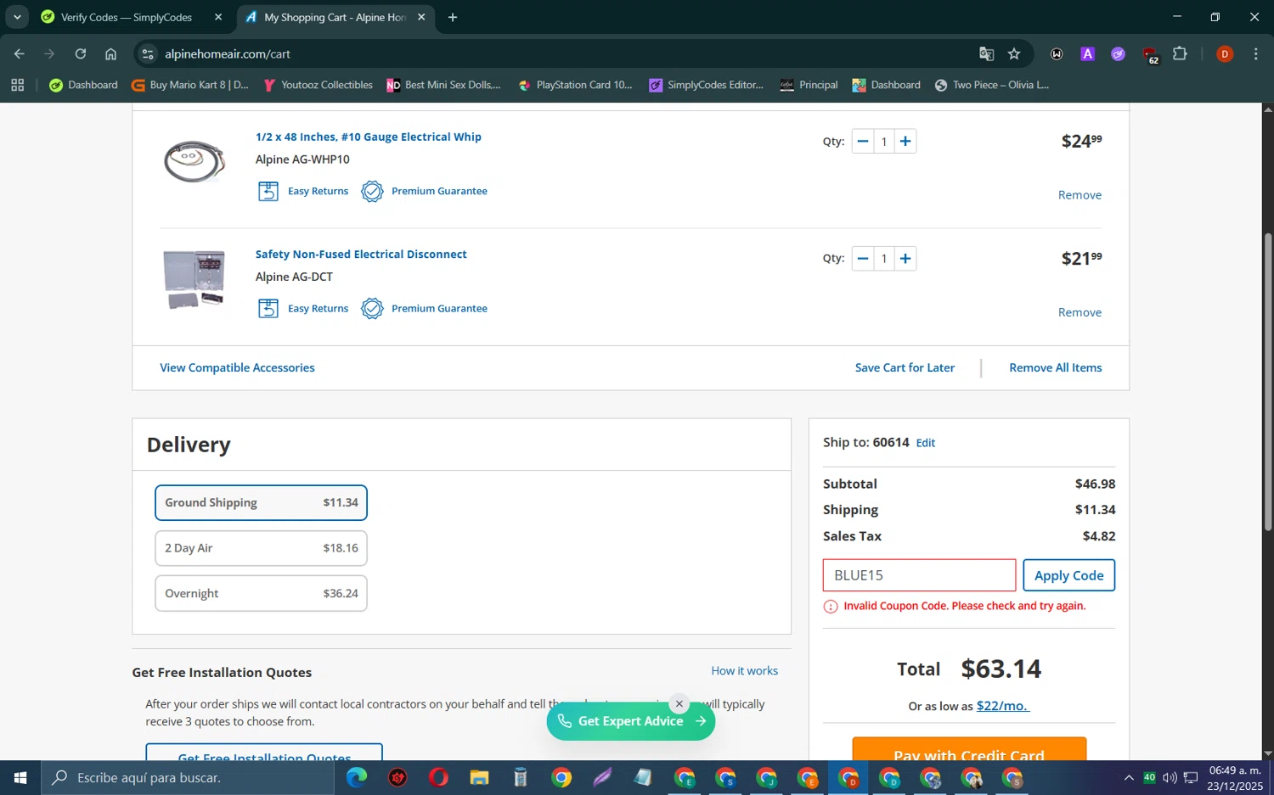Dismiss the Get Expert Advice popup
Viewport: 1274px width, 795px height.
click(679, 704)
